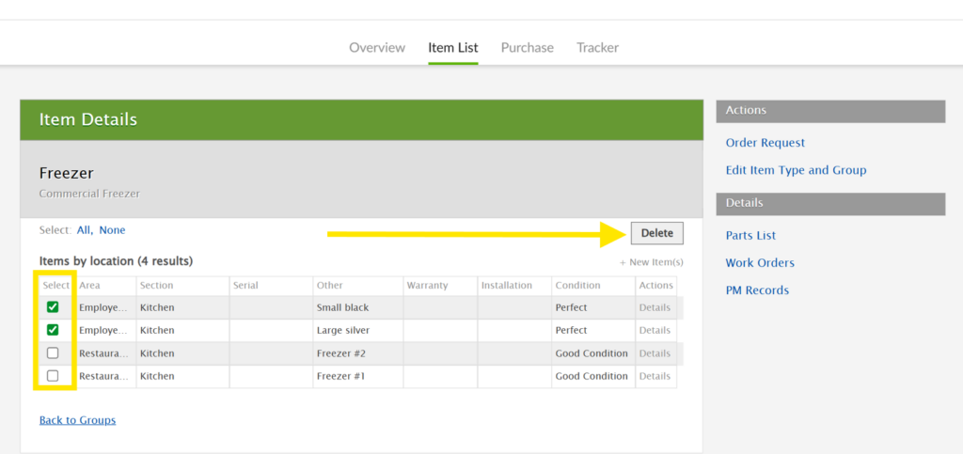Open Edit Item Type and Group
This screenshot has height=454, width=963.
pos(796,170)
